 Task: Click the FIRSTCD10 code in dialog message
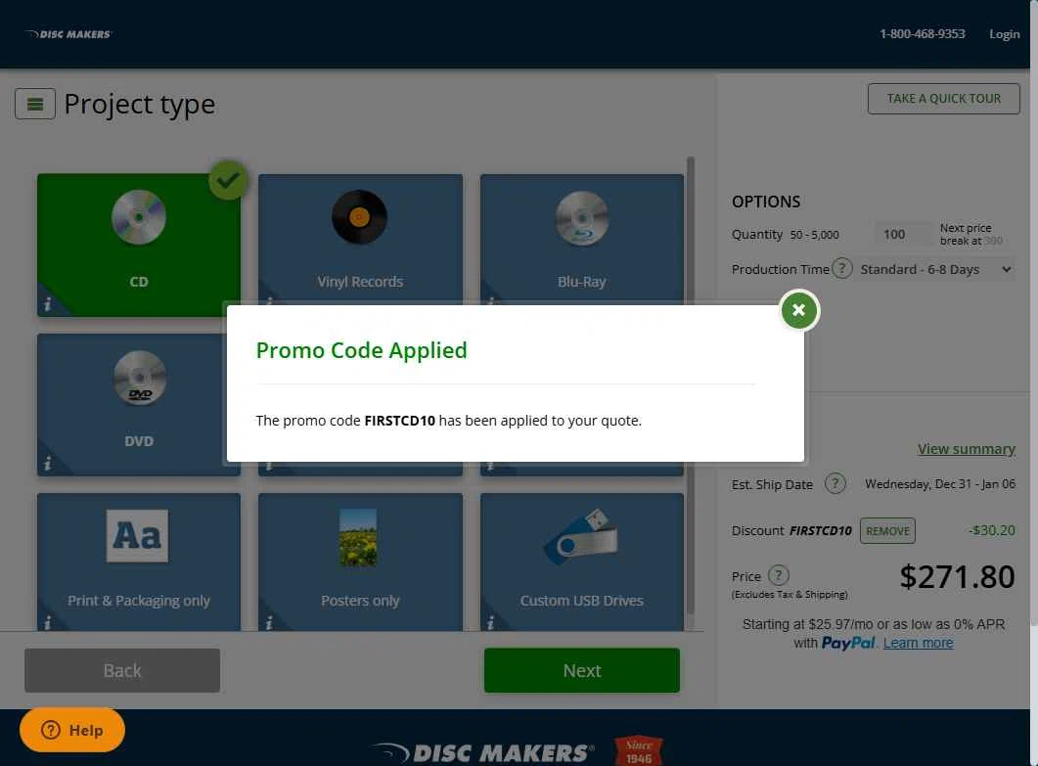click(400, 421)
